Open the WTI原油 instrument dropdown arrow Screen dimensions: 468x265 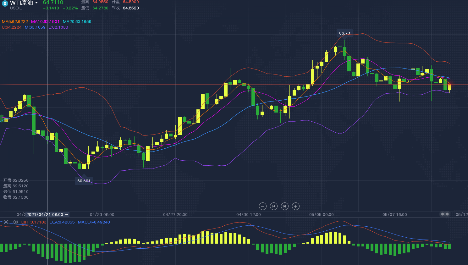pos(36,3)
